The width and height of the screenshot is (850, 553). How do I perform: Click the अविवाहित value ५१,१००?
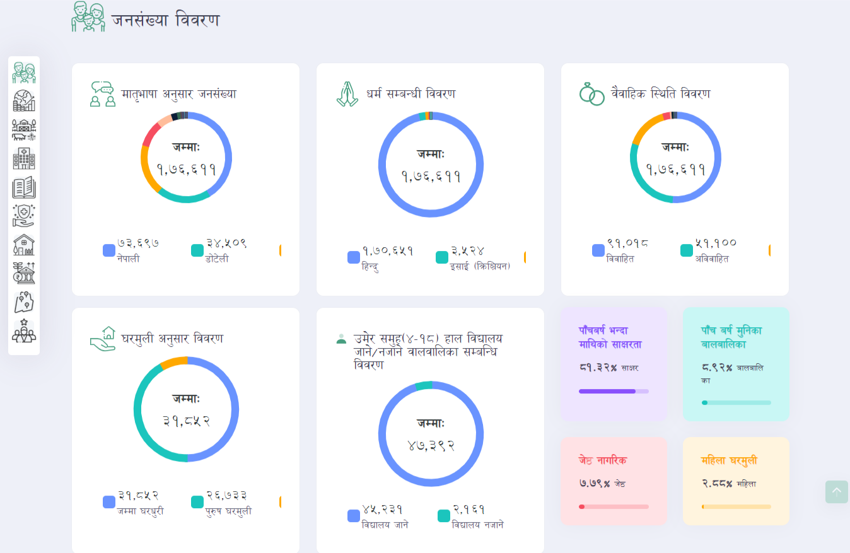tap(716, 243)
